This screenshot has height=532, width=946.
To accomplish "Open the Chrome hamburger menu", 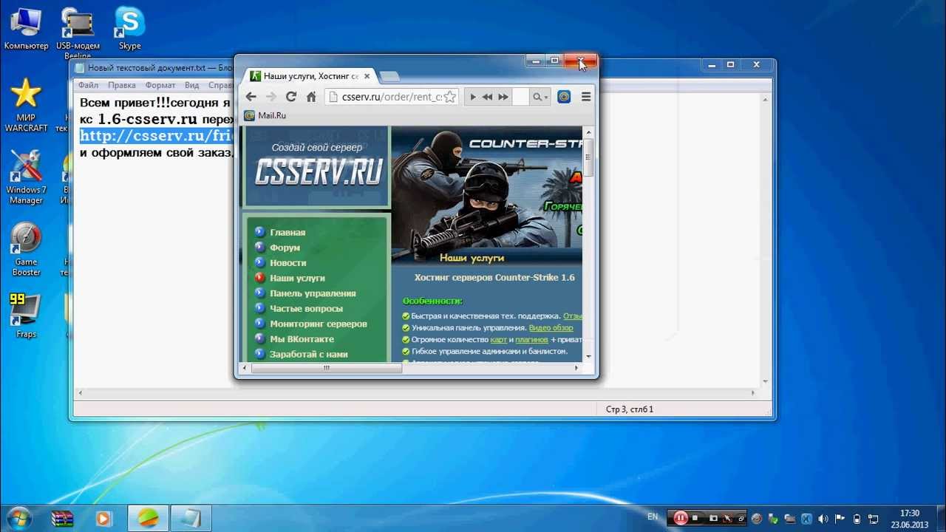I will (586, 97).
